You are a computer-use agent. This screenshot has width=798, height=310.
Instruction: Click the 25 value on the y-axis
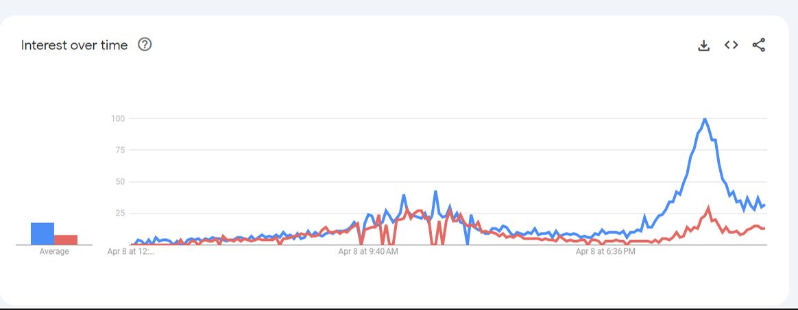click(x=119, y=213)
